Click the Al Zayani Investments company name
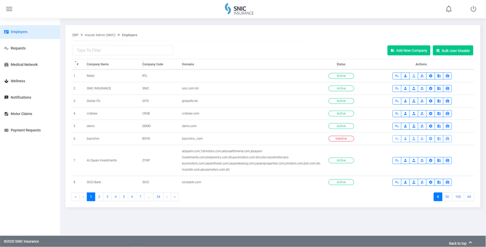The width and height of the screenshot is (486, 247). (101, 160)
